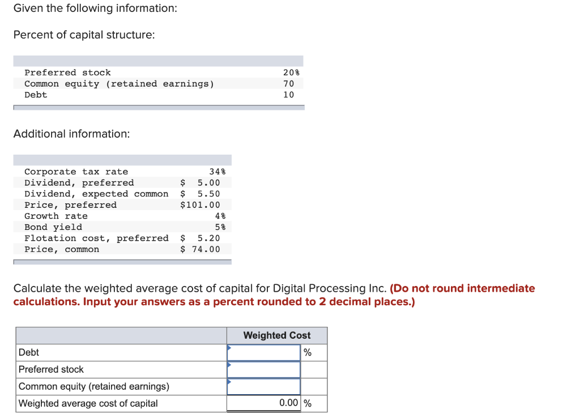Click the Common equity weighted cost input field

pos(263,386)
